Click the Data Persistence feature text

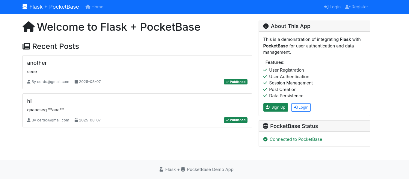tap(286, 96)
